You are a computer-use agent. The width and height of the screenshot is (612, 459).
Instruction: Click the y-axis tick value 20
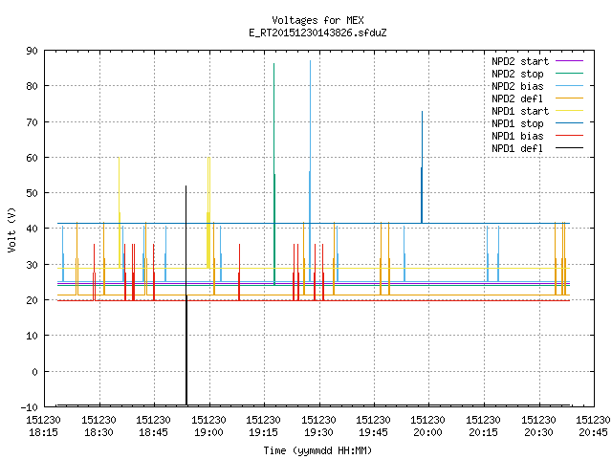(32, 300)
